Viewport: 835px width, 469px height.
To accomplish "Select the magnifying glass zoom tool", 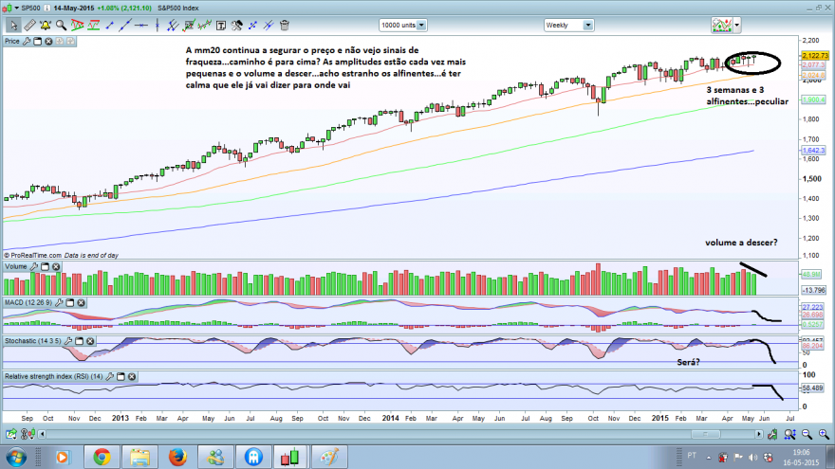I will (62, 25).
